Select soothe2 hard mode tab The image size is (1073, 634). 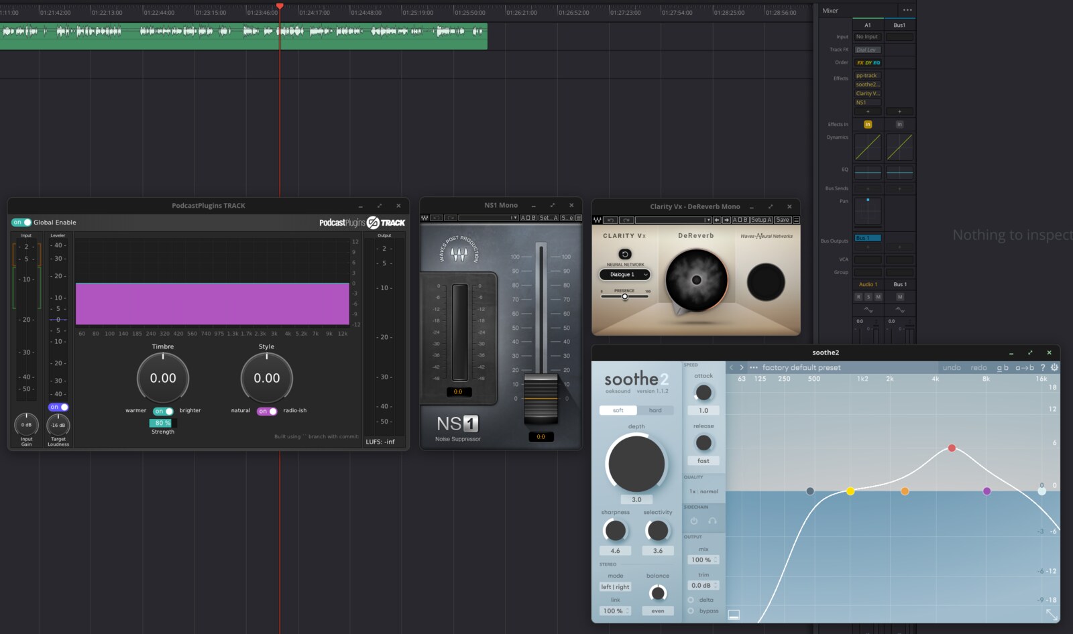coord(655,410)
